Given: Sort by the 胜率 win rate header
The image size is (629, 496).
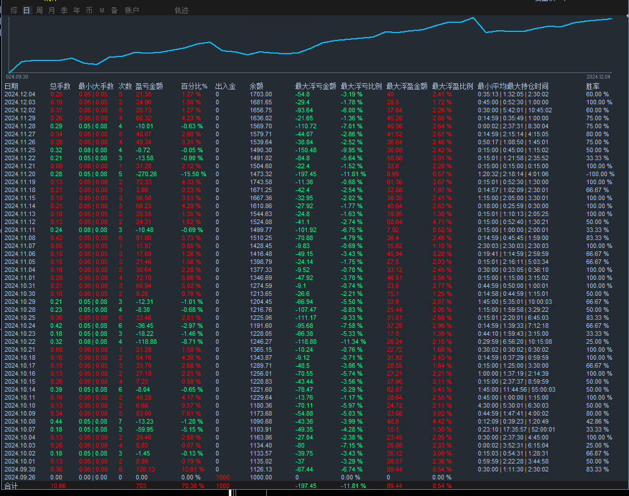Looking at the screenshot, I should pos(593,86).
